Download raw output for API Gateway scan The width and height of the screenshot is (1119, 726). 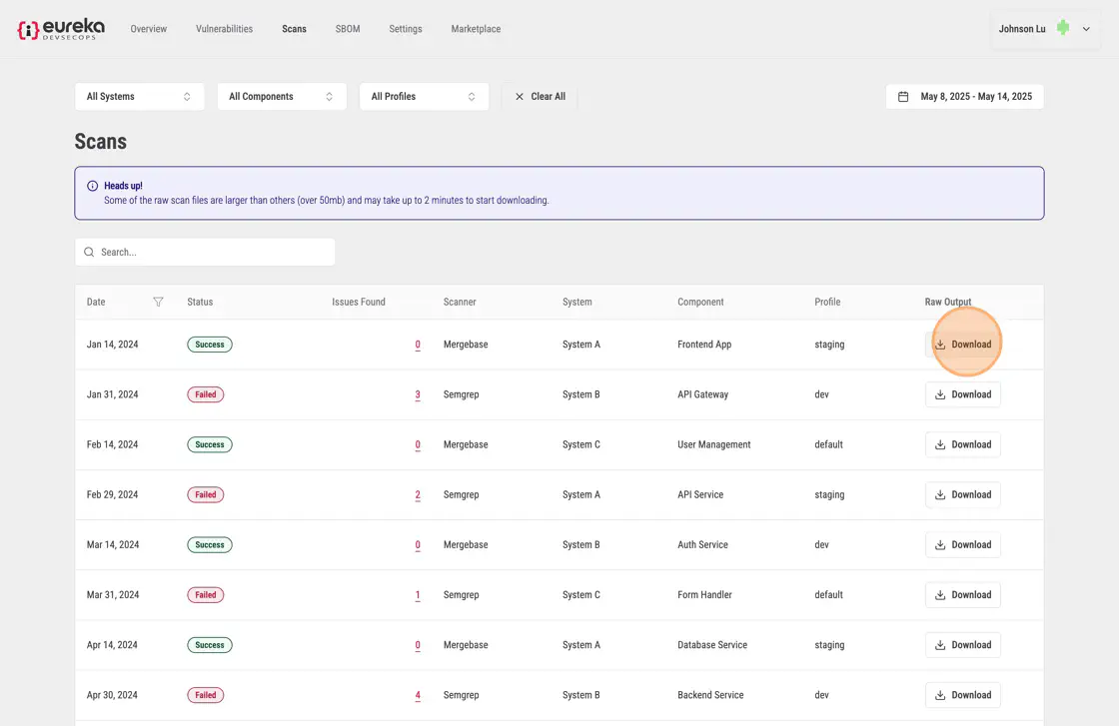pyautogui.click(x=962, y=394)
